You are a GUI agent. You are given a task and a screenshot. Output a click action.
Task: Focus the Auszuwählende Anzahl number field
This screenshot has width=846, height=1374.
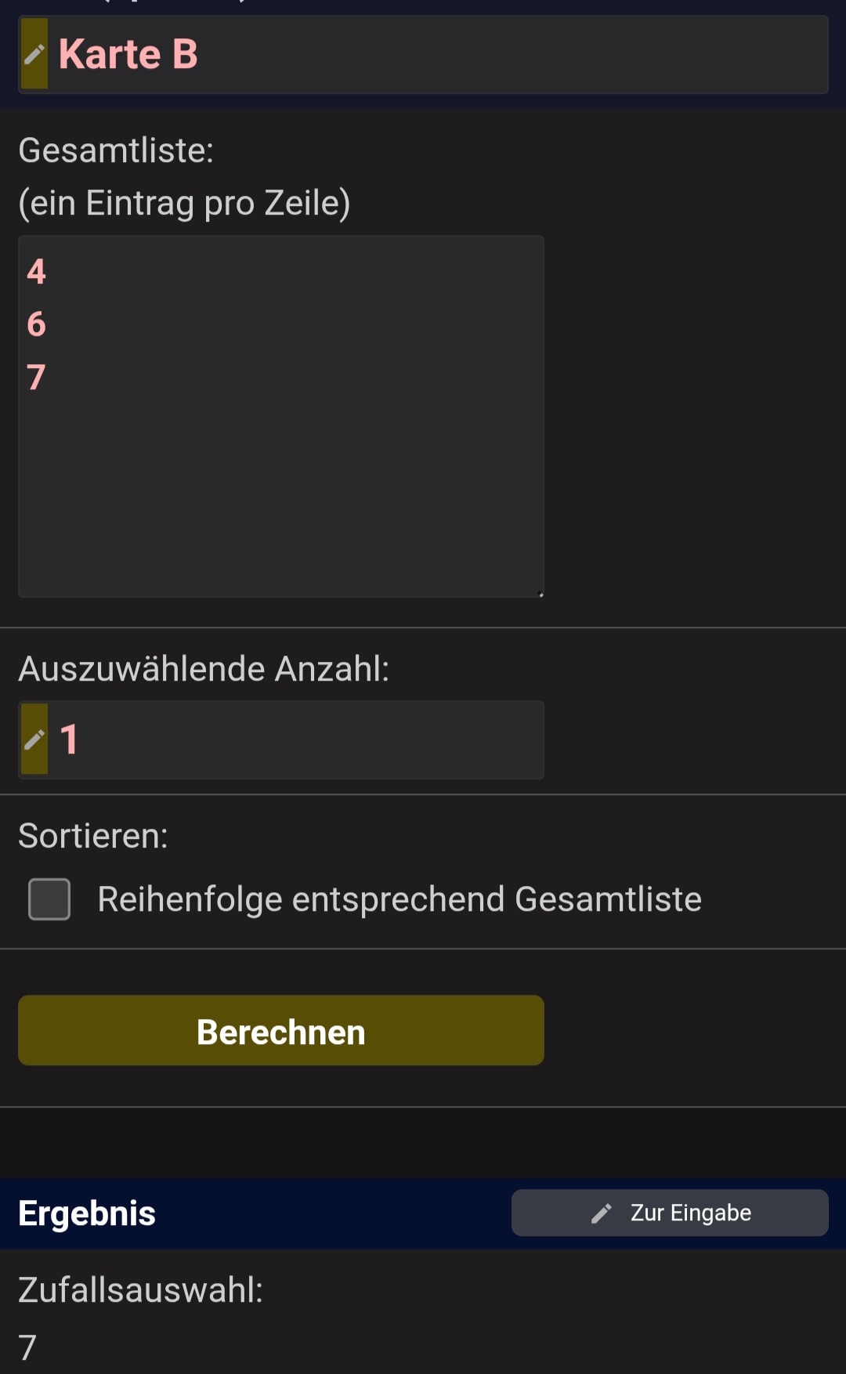coord(298,739)
